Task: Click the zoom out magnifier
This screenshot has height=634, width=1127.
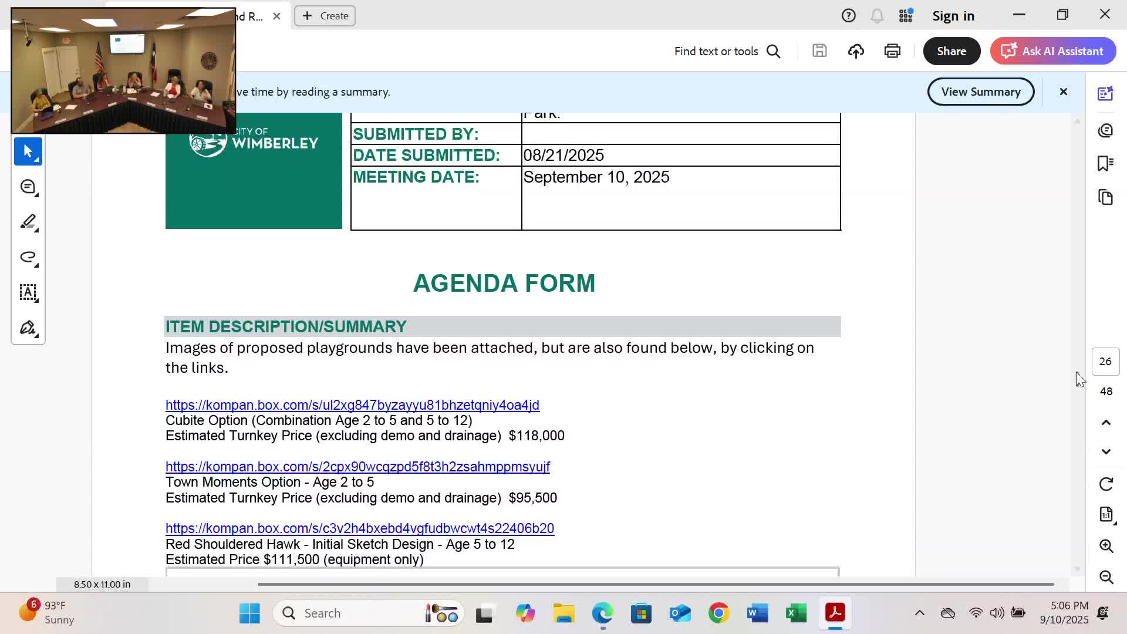Action: [1106, 577]
